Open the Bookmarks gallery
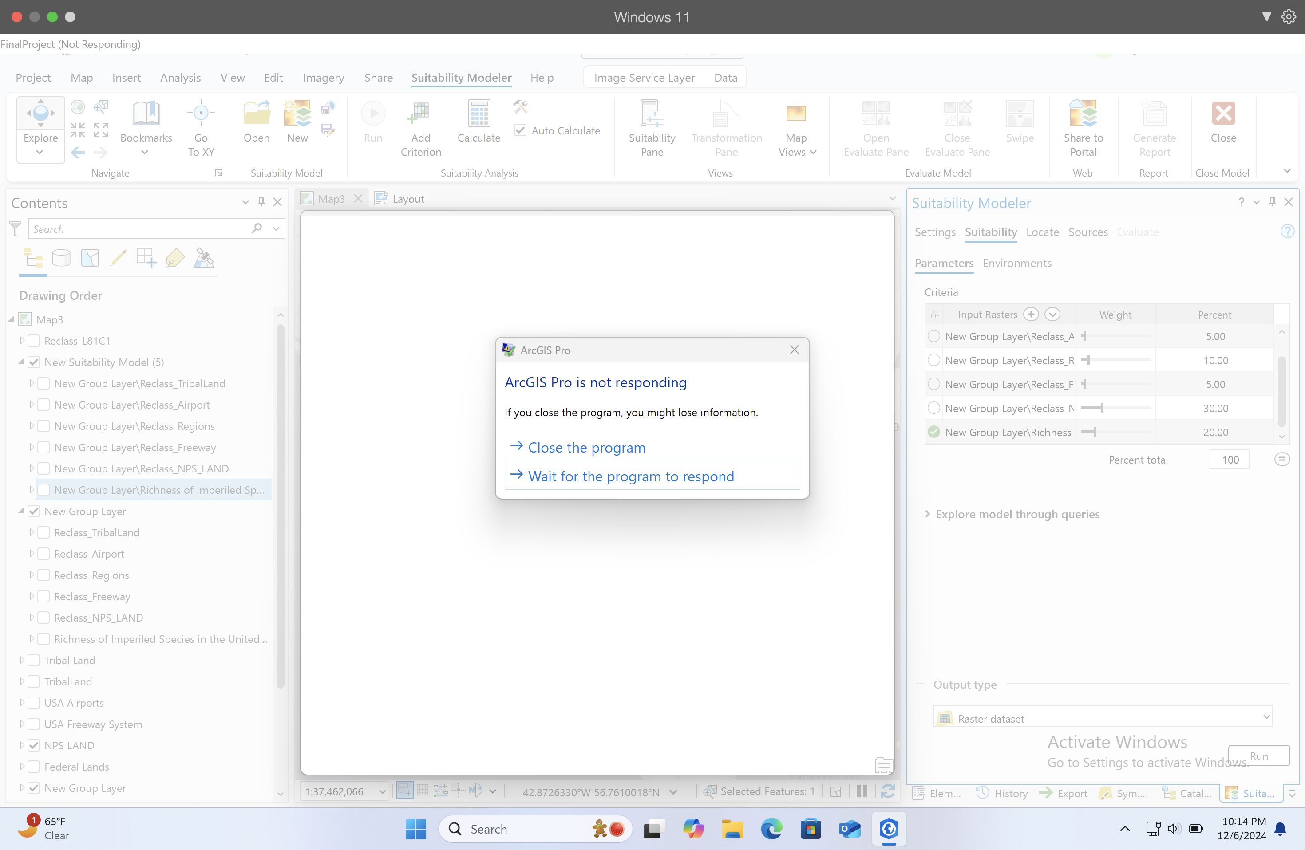 click(x=146, y=129)
